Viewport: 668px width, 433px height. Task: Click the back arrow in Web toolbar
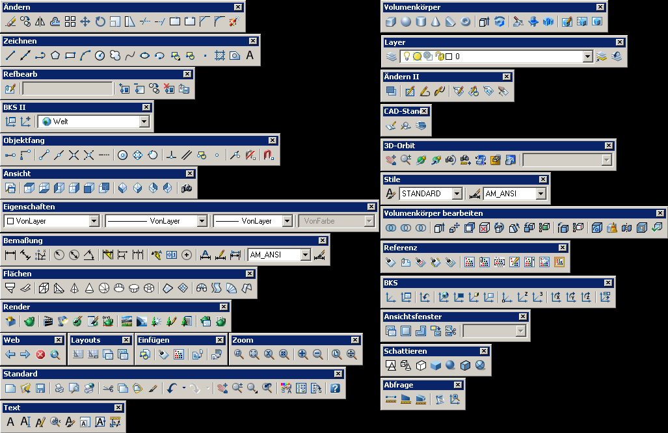(x=10, y=355)
